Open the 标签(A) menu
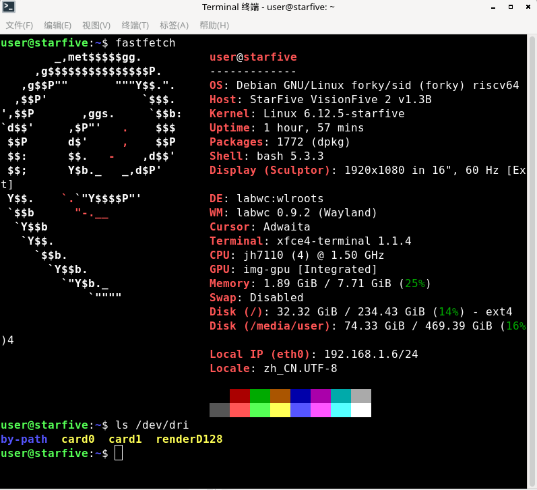Image resolution: width=537 pixels, height=490 pixels. [x=174, y=26]
